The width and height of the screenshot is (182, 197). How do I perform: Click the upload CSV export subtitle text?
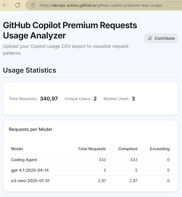(x=66, y=50)
